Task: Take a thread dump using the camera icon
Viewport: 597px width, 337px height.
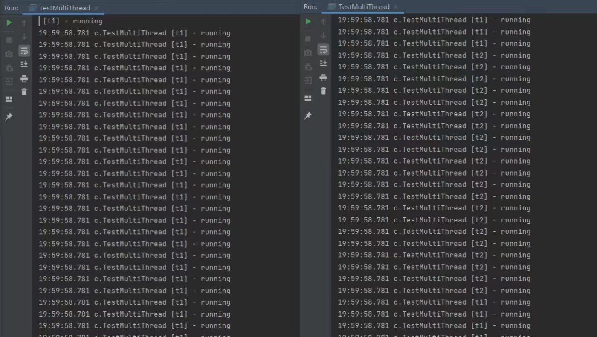Action: [x=9, y=53]
